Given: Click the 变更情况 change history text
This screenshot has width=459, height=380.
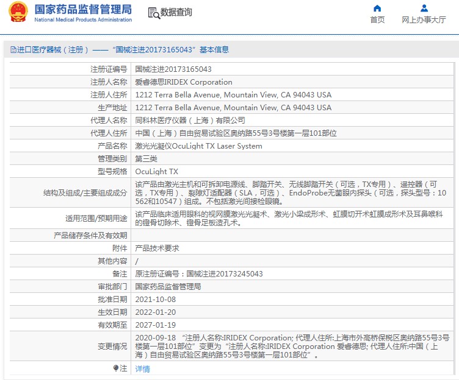Looking at the screenshot, I should click(x=292, y=347).
